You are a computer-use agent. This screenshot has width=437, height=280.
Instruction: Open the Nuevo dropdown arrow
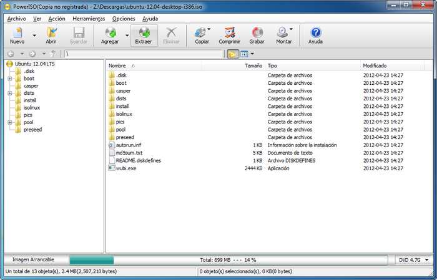click(x=34, y=36)
